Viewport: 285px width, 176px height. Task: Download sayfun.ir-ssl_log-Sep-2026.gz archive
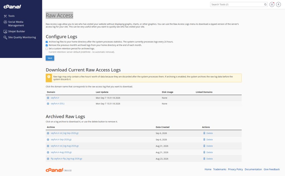pos(65,133)
